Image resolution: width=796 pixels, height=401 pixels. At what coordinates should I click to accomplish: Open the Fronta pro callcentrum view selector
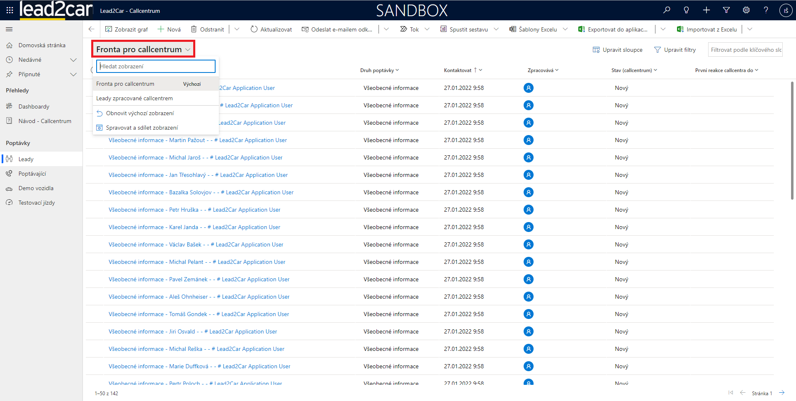(143, 49)
